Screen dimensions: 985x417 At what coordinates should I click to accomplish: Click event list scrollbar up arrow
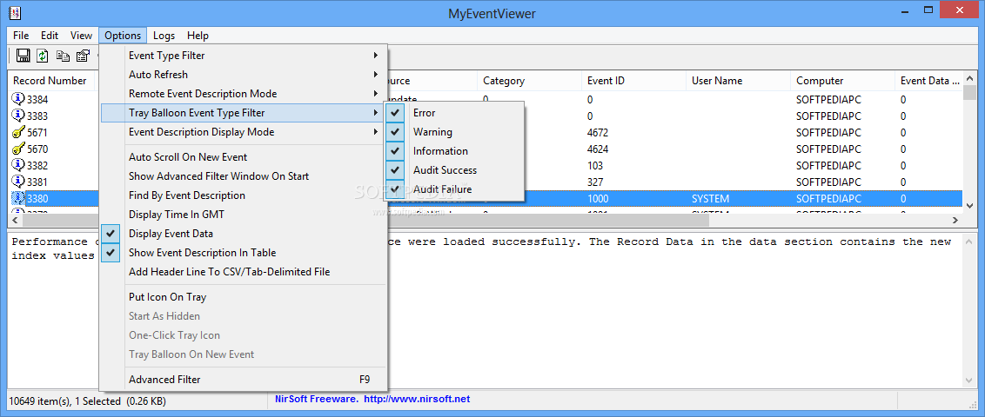(x=970, y=78)
